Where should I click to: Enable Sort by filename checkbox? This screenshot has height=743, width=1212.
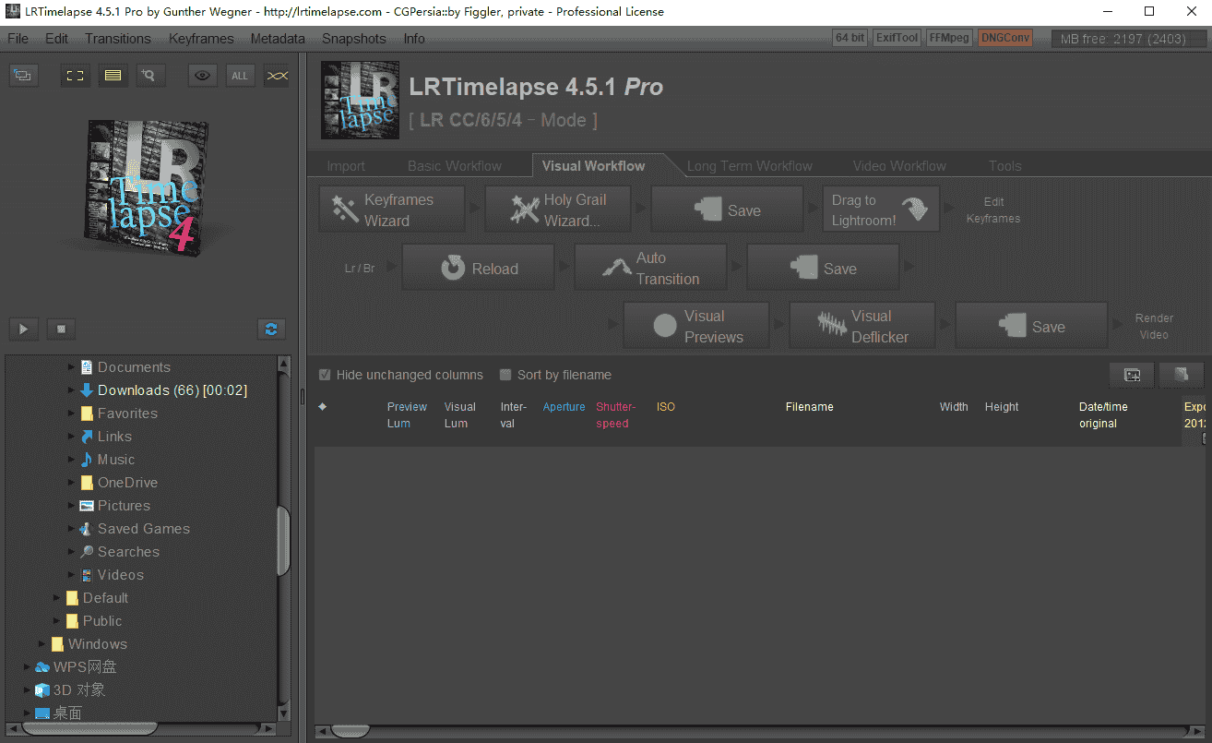coord(505,375)
